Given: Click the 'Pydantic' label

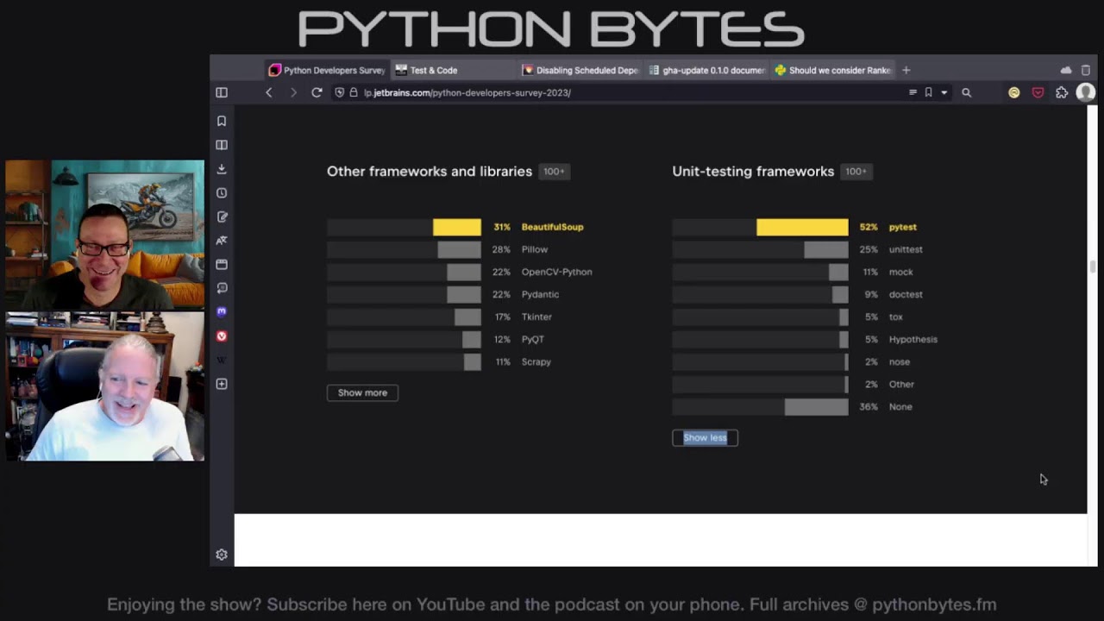Looking at the screenshot, I should coord(540,294).
